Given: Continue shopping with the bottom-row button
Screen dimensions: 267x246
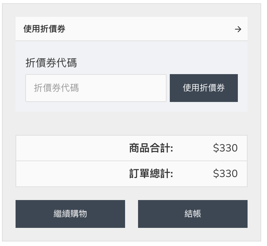Looking at the screenshot, I should coord(70,214).
